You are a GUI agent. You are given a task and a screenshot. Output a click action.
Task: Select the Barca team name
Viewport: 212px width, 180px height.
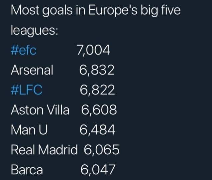click(x=27, y=170)
